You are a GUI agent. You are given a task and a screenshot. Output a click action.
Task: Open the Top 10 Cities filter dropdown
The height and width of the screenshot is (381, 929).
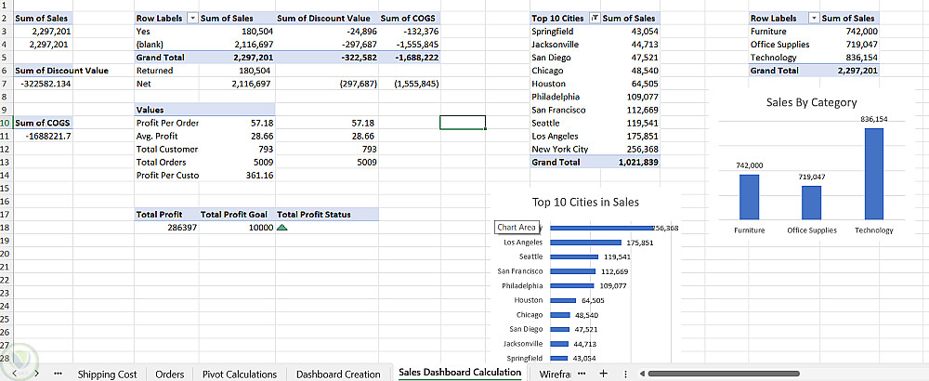(x=595, y=19)
